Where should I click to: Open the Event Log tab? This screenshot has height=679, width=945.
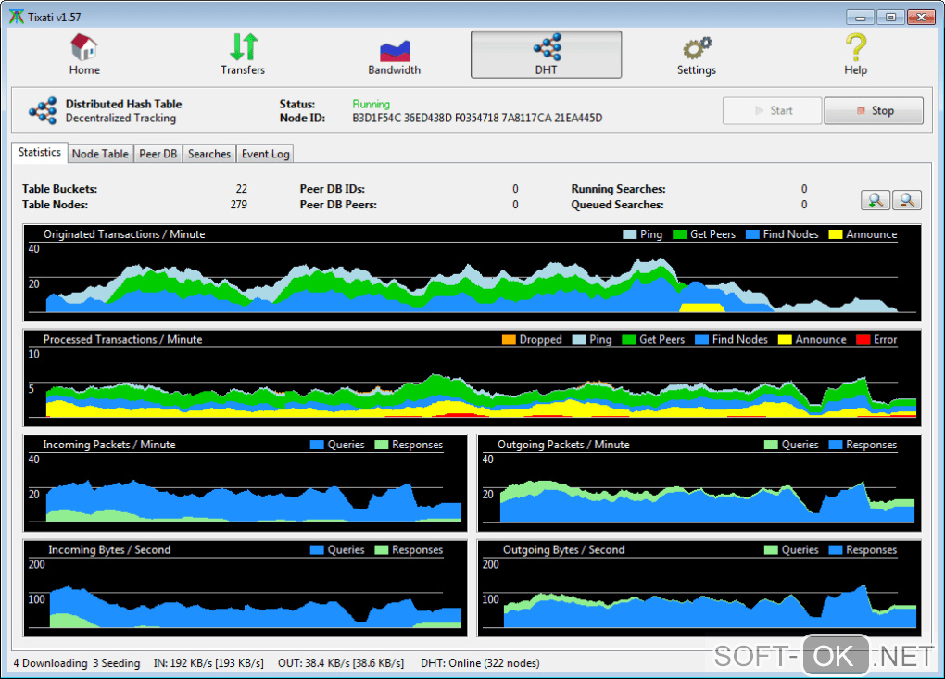[x=265, y=154]
